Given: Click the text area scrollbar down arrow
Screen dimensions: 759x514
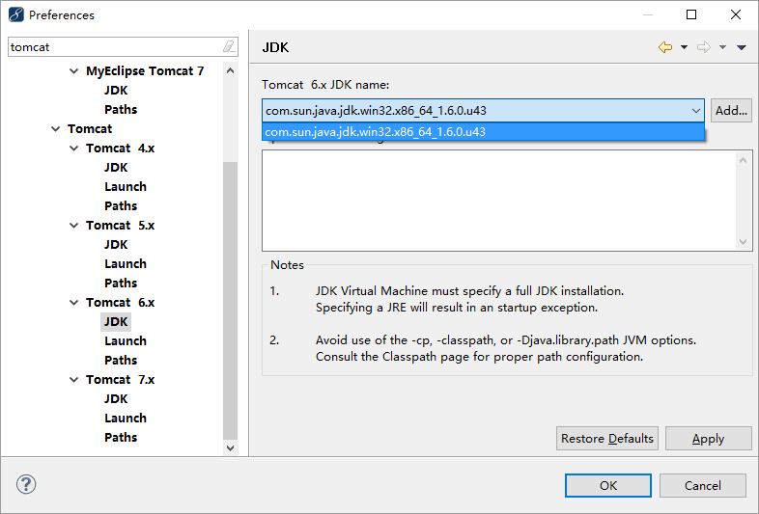Looking at the screenshot, I should tap(743, 242).
